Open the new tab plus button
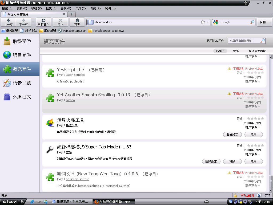Screen dimensions: 273x205 pyautogui.click(x=71, y=14)
